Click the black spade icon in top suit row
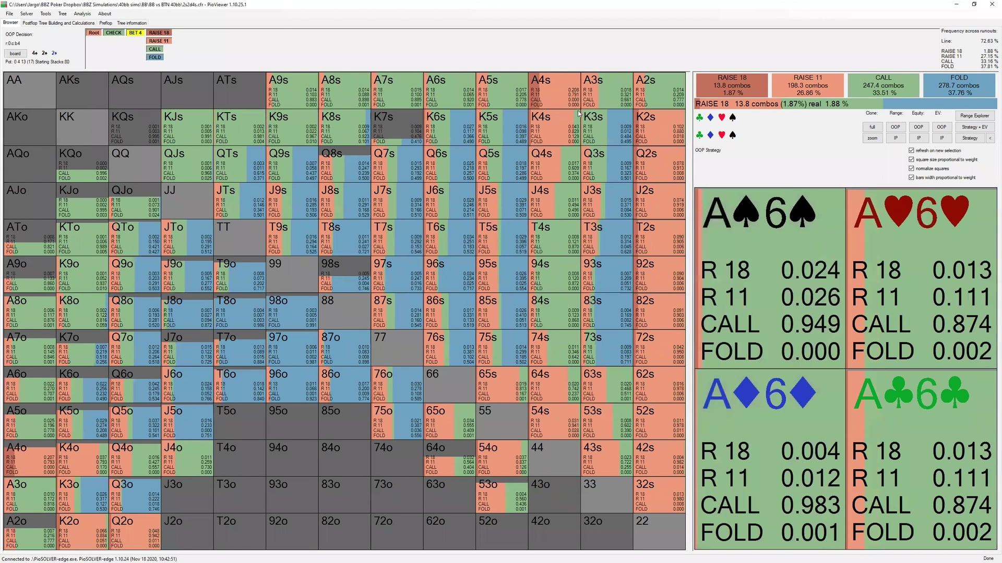1002x563 pixels. point(733,118)
